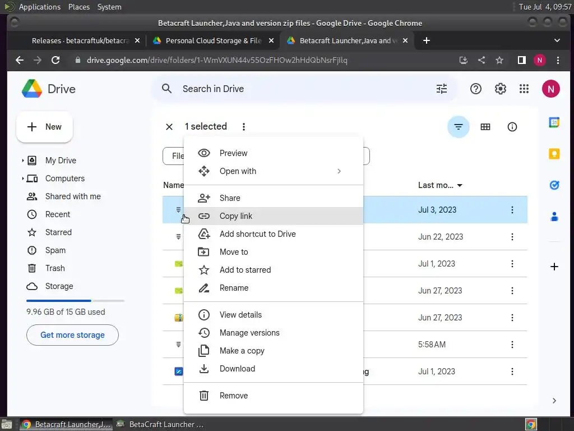Click the Google account avatar N
Screen dimensions: 574x431
pos(550,89)
